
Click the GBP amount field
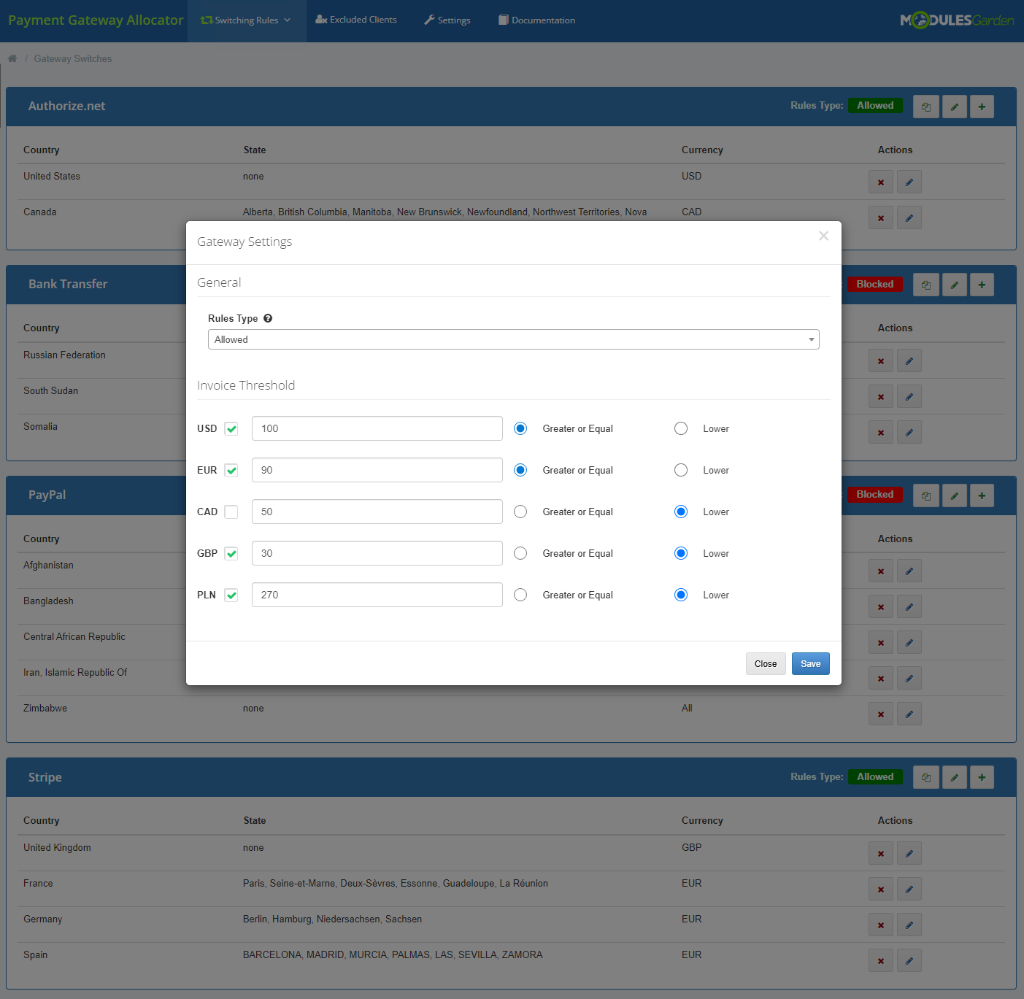coord(377,553)
